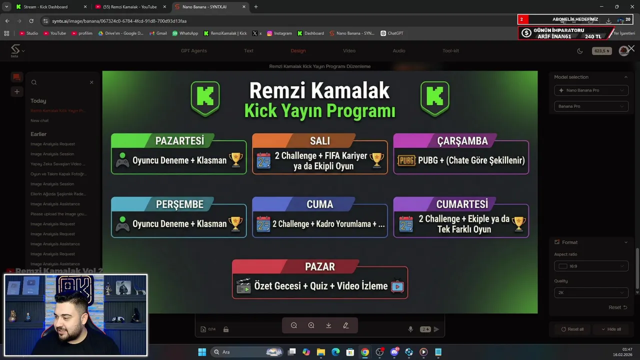Open 'Ellerin Ağızda Şaşkınlık İfade...' chat
This screenshot has height=360, width=640.
[58, 194]
